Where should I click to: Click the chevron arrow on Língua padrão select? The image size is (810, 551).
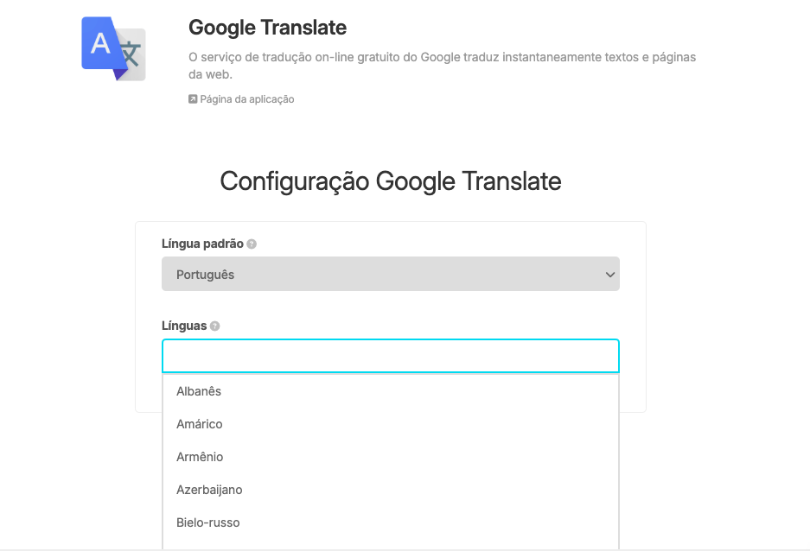610,275
